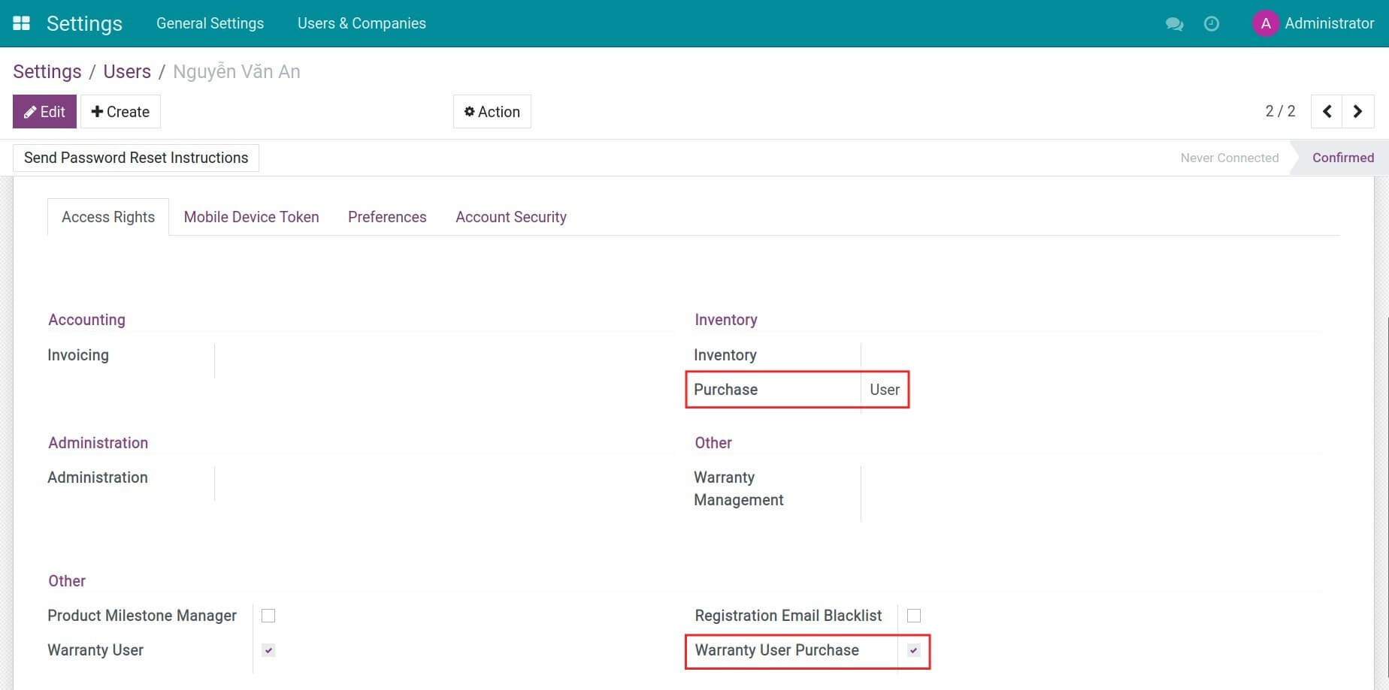Open the activities clock icon
Screen dimensions: 1389x690
tap(1211, 23)
